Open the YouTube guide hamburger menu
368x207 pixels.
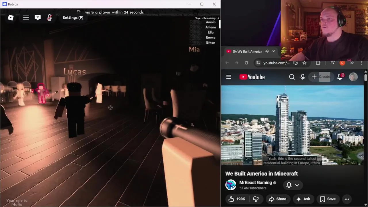pyautogui.click(x=229, y=77)
